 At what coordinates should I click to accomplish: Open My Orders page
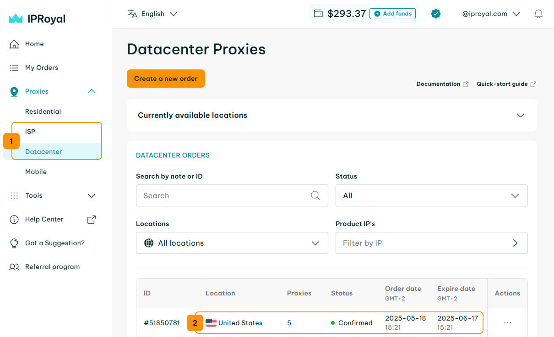coord(42,68)
